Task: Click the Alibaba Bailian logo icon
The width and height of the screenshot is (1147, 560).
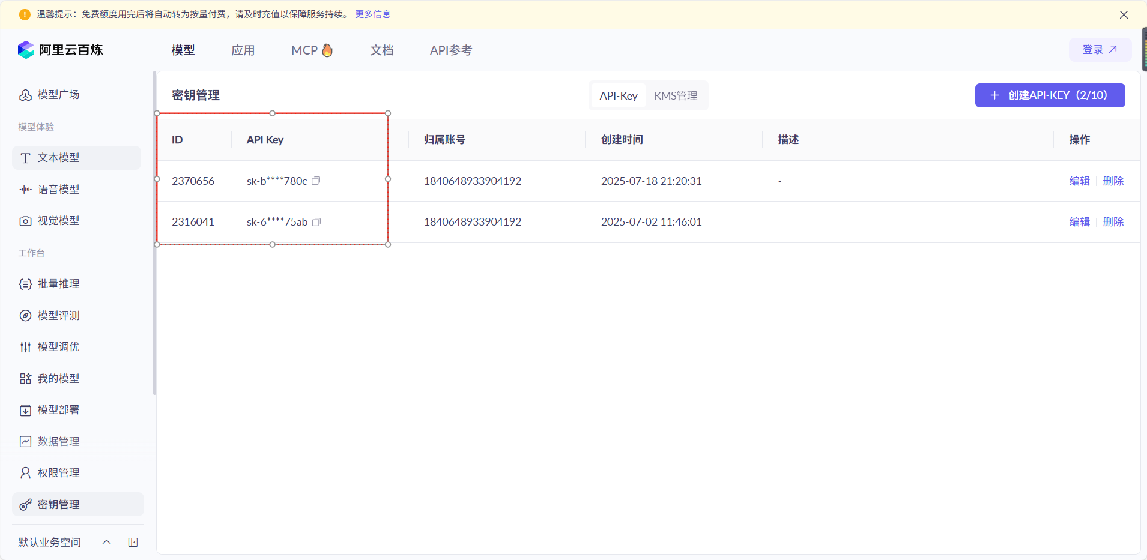Action: click(x=26, y=50)
